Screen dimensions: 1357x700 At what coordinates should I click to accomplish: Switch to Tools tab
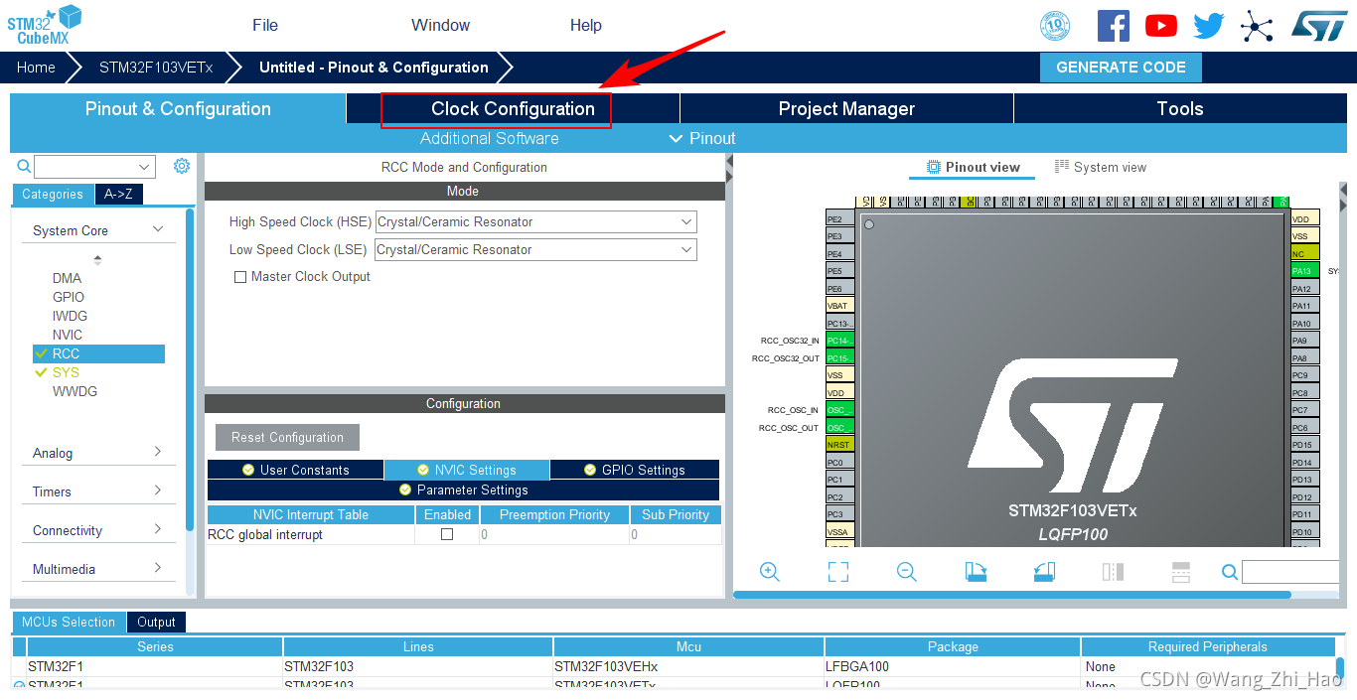1180,109
